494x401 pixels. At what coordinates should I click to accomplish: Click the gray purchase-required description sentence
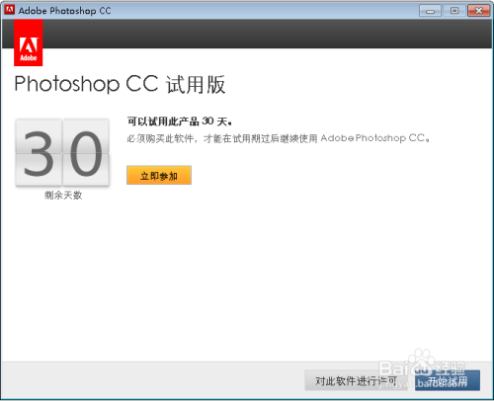coord(279,138)
